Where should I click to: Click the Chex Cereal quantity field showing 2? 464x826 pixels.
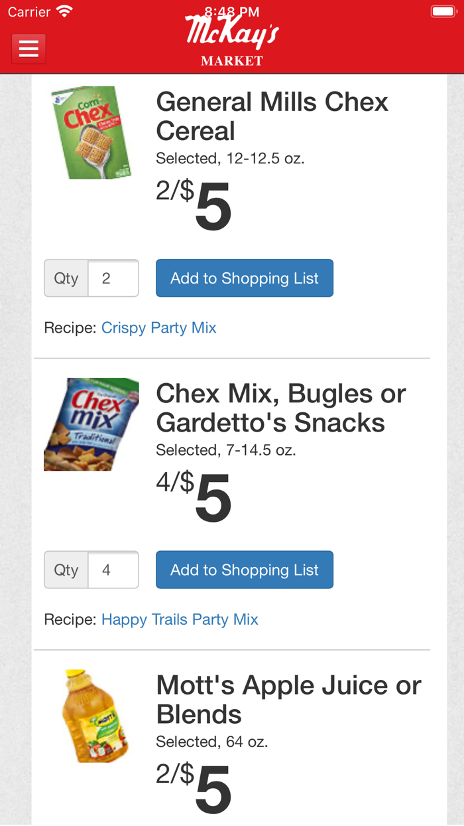point(113,278)
